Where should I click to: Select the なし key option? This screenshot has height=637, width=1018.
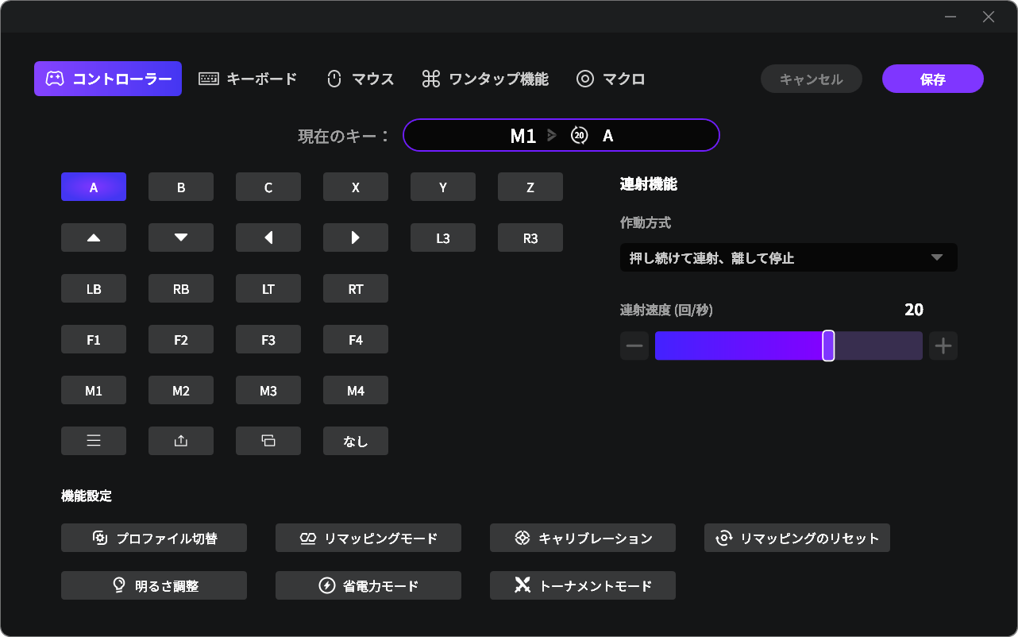coord(356,441)
